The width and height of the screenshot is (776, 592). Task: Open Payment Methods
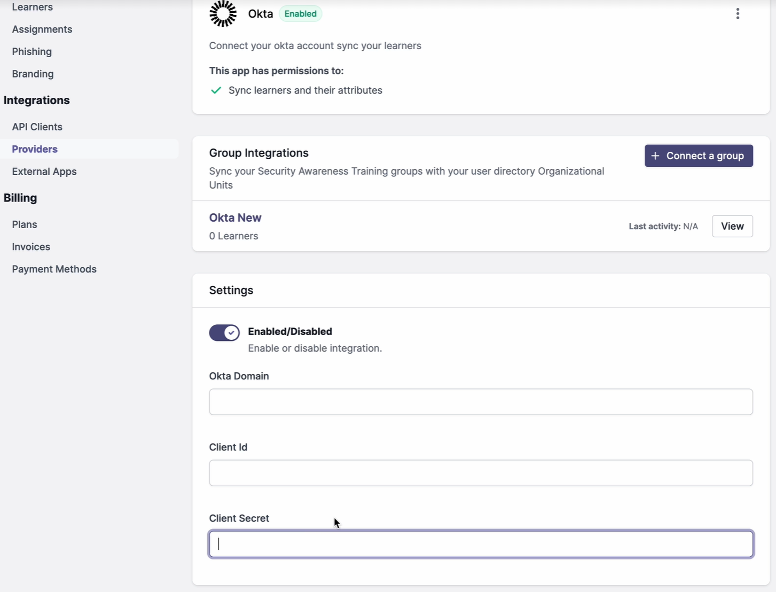(x=54, y=269)
